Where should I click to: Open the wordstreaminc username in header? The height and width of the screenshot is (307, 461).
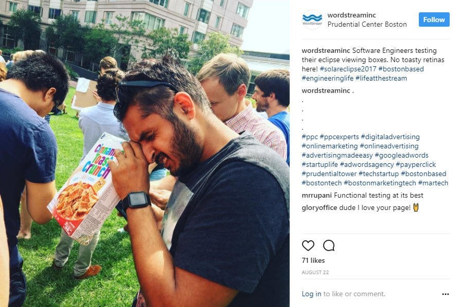(351, 15)
